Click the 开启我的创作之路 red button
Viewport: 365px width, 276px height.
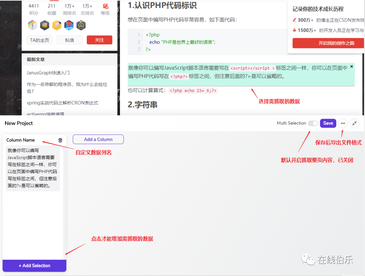pyautogui.click(x=328, y=43)
